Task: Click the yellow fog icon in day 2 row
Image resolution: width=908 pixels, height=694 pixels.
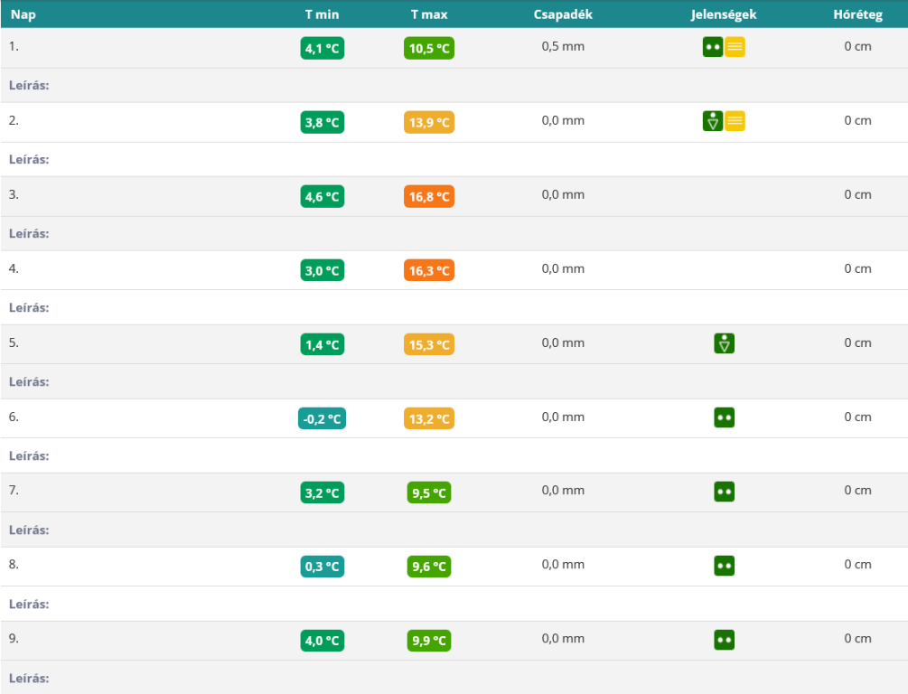Action: tap(735, 121)
